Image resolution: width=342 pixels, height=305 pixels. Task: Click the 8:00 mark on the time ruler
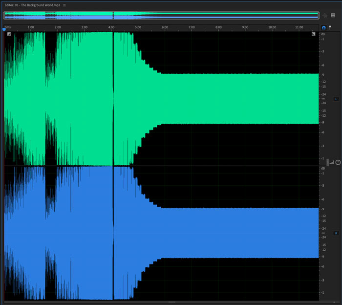[218, 27]
